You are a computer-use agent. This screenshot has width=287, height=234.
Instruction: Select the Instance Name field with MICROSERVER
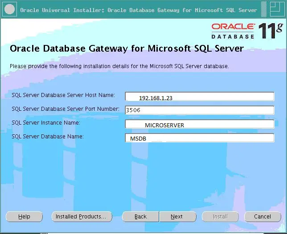click(200, 124)
